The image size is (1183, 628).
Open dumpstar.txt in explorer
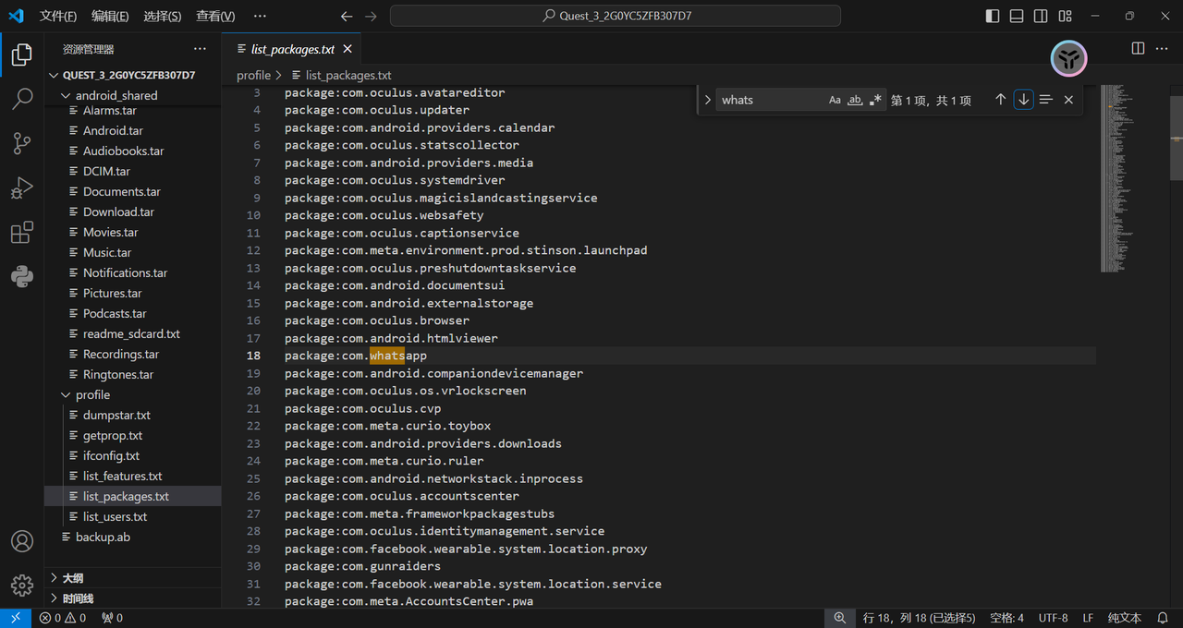[x=133, y=415]
